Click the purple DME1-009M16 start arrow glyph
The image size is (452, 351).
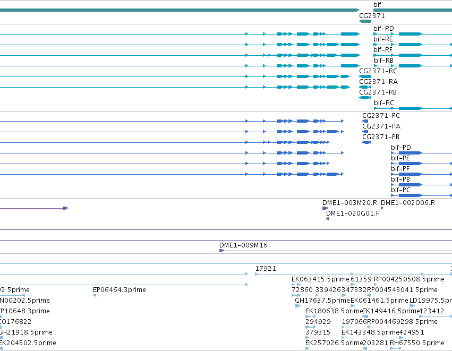[x=221, y=251]
